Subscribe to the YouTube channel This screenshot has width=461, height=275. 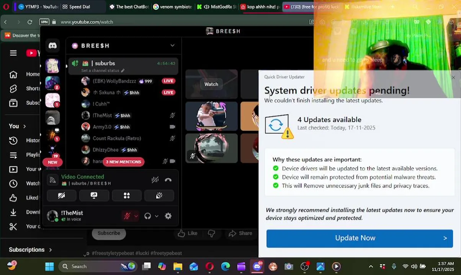(x=109, y=233)
